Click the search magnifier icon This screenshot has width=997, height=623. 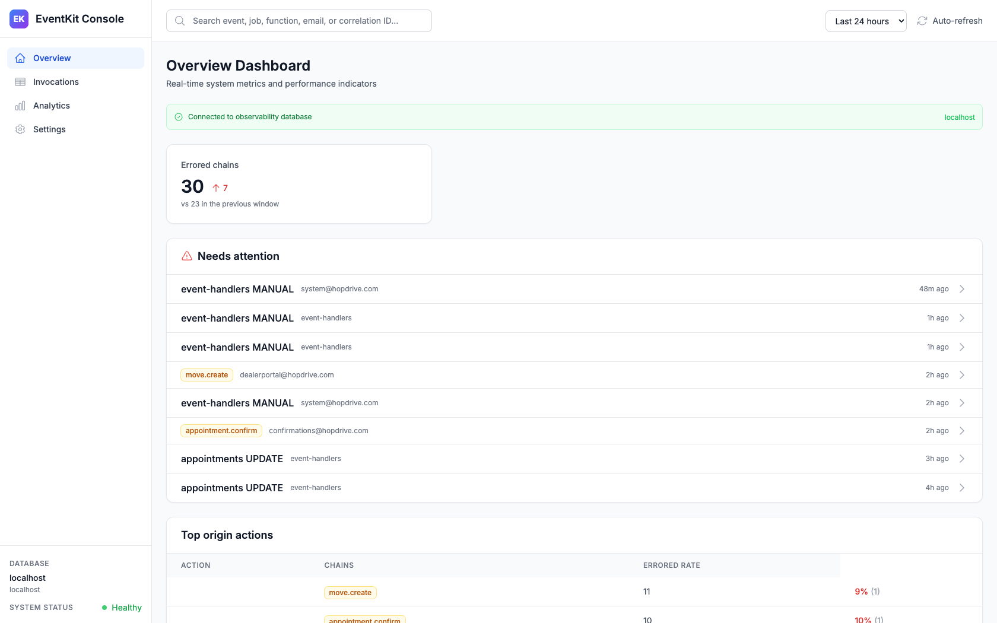(x=180, y=21)
